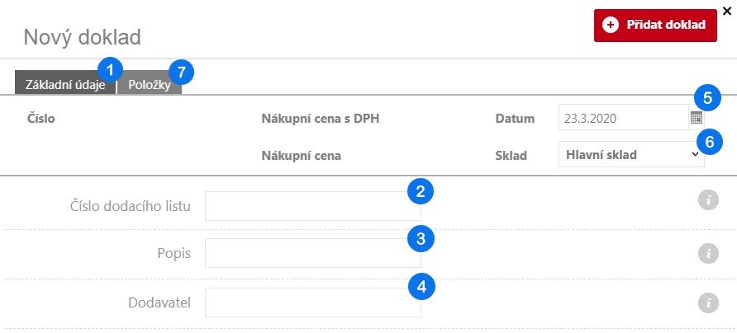Expand the Sklad dropdown showing Hlavní sklad

631,154
